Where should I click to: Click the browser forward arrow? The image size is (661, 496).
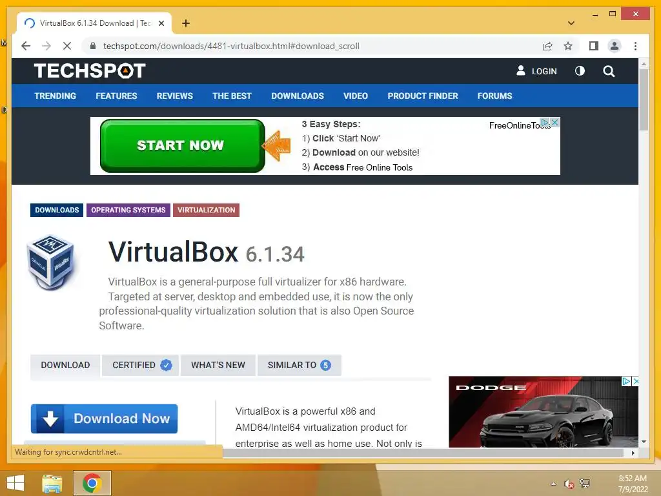point(46,46)
